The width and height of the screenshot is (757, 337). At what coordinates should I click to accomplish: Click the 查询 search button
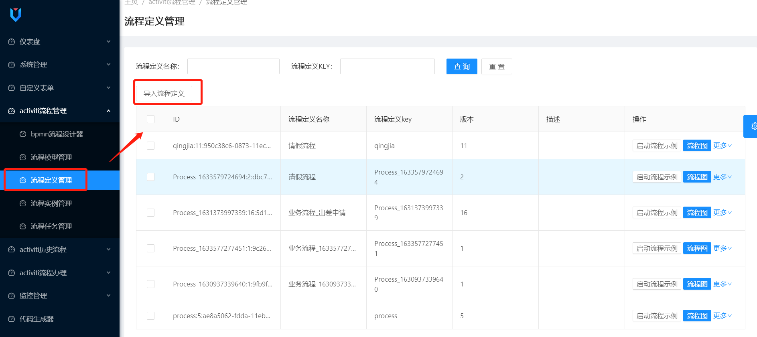pos(462,67)
